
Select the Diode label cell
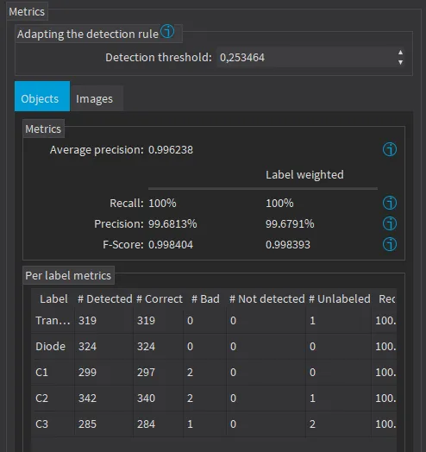(53, 346)
